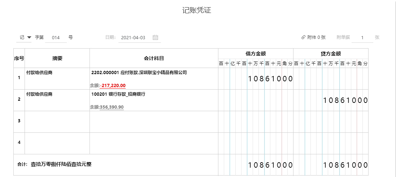Select account 100201 银行存款_招商银行 cell
The image size is (396, 177).
pyautogui.click(x=118, y=94)
